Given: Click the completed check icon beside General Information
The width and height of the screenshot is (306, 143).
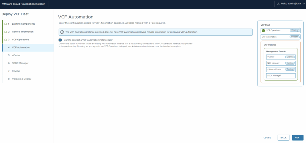Looking at the screenshot, I should coord(6,32).
